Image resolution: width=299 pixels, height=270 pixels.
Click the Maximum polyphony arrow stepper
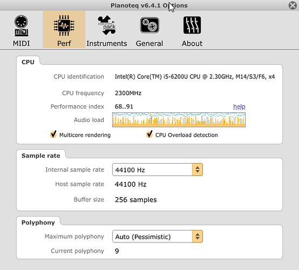[198, 237]
